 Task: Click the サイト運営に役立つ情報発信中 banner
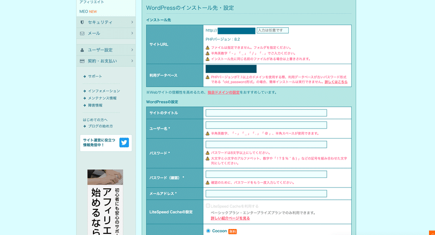pyautogui.click(x=106, y=143)
